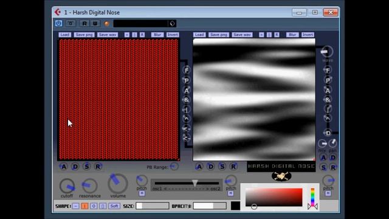Click the P knob beside the red canvas
This screenshot has height=219, width=389.
click(187, 80)
